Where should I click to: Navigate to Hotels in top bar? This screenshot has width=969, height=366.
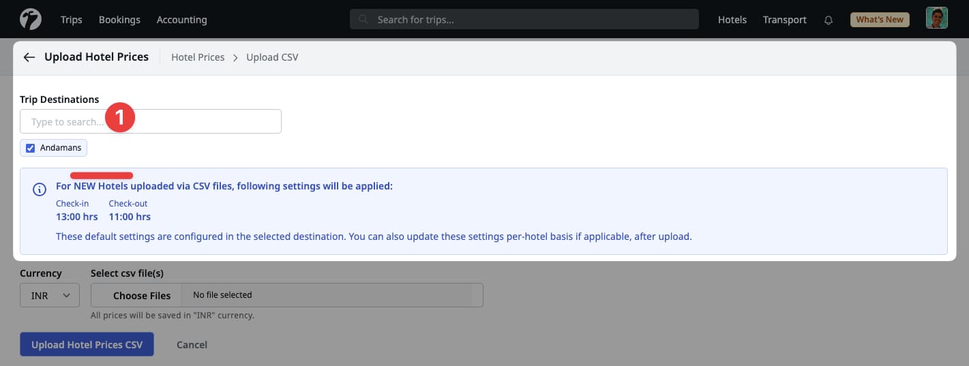tap(732, 20)
